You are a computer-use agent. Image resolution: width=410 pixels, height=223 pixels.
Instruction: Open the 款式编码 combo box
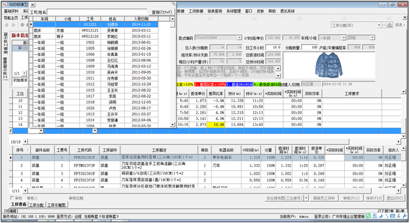click(x=239, y=38)
